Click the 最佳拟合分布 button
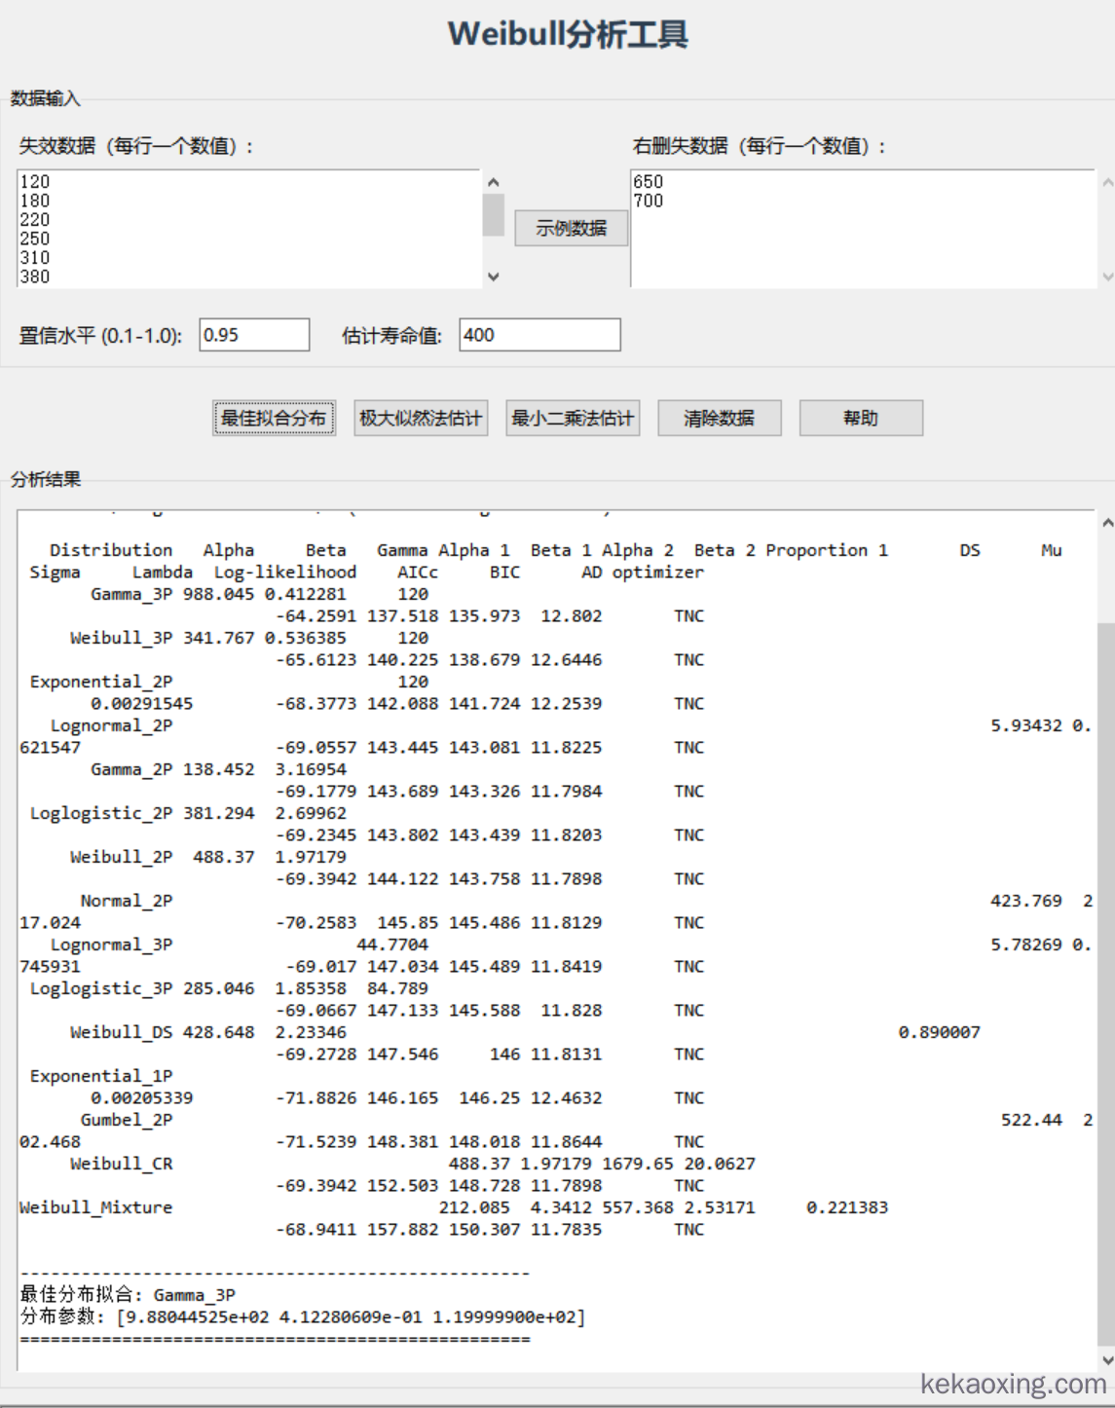The width and height of the screenshot is (1115, 1408). point(274,419)
